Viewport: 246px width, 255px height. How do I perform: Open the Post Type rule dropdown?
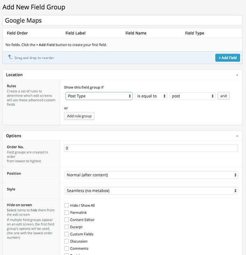coord(98,96)
